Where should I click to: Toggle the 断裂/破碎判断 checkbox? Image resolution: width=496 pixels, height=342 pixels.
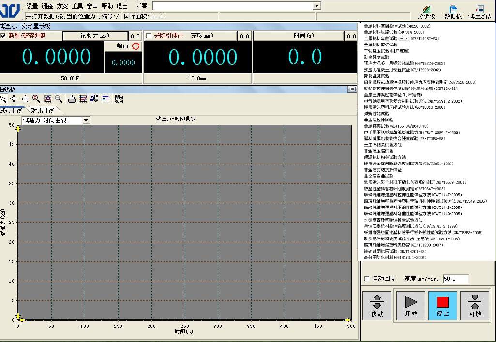click(x=3, y=36)
